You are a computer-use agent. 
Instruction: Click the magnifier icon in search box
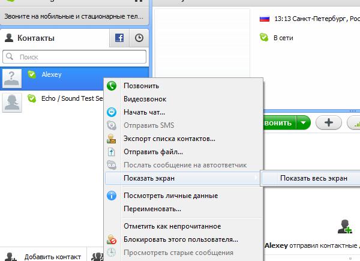(x=10, y=56)
